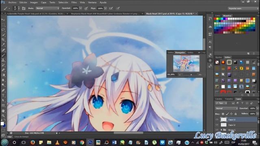Select the Eraser tool

3,70
